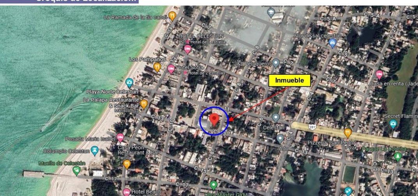Click the Parque La Concha green pin

coord(397,156)
